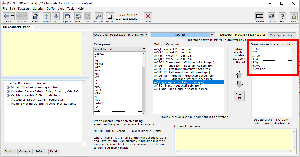Click the yellow notes field at top left

coord(42,53)
